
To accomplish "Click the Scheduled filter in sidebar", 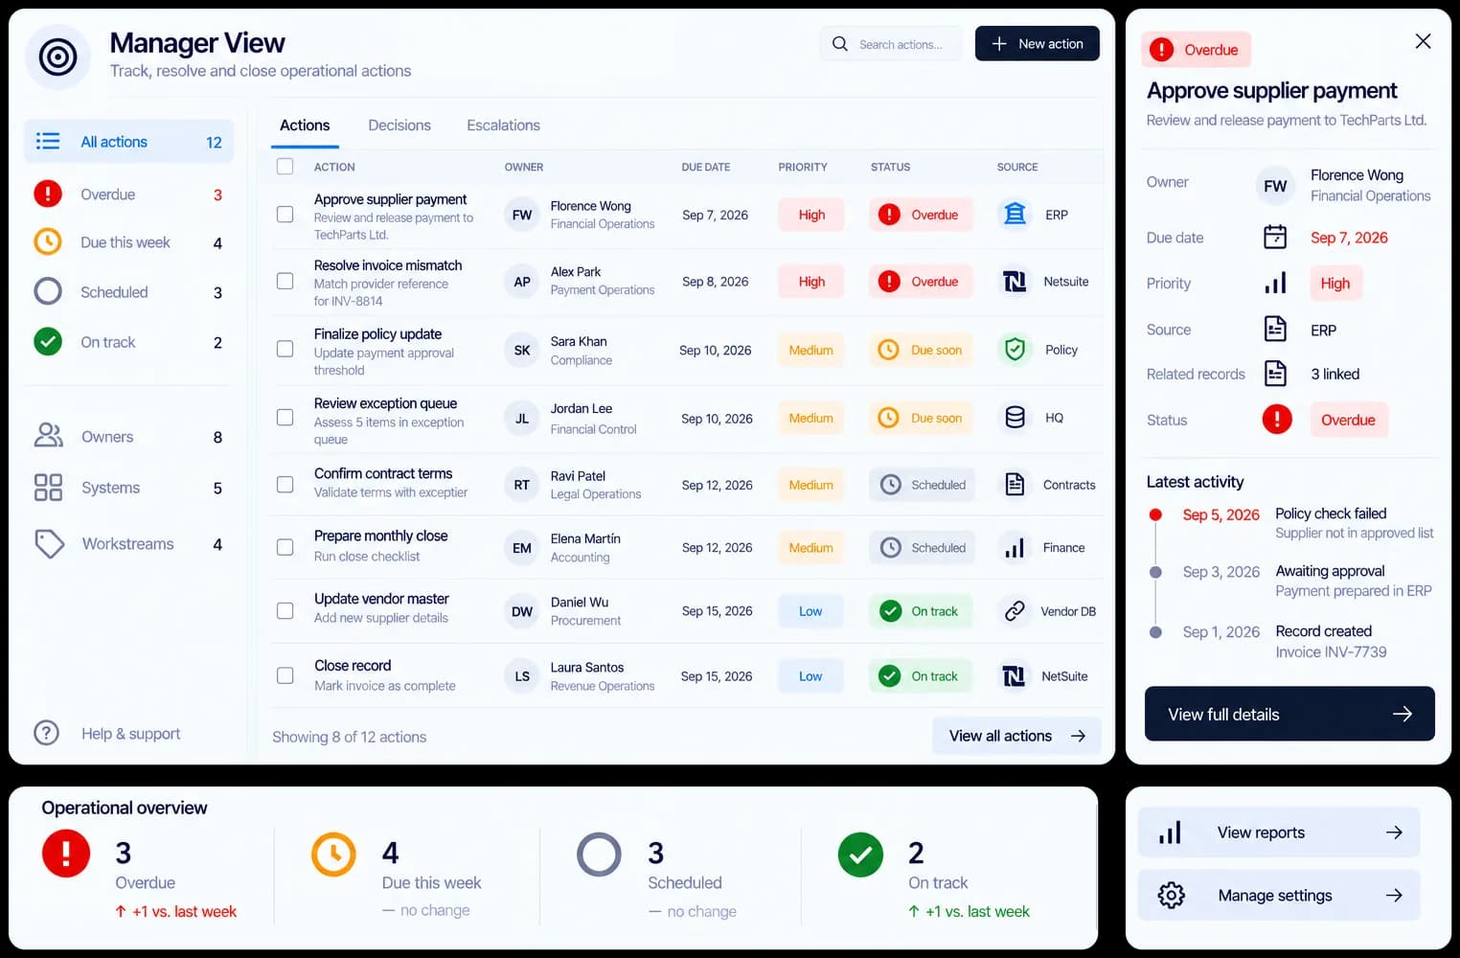I will pos(128,292).
